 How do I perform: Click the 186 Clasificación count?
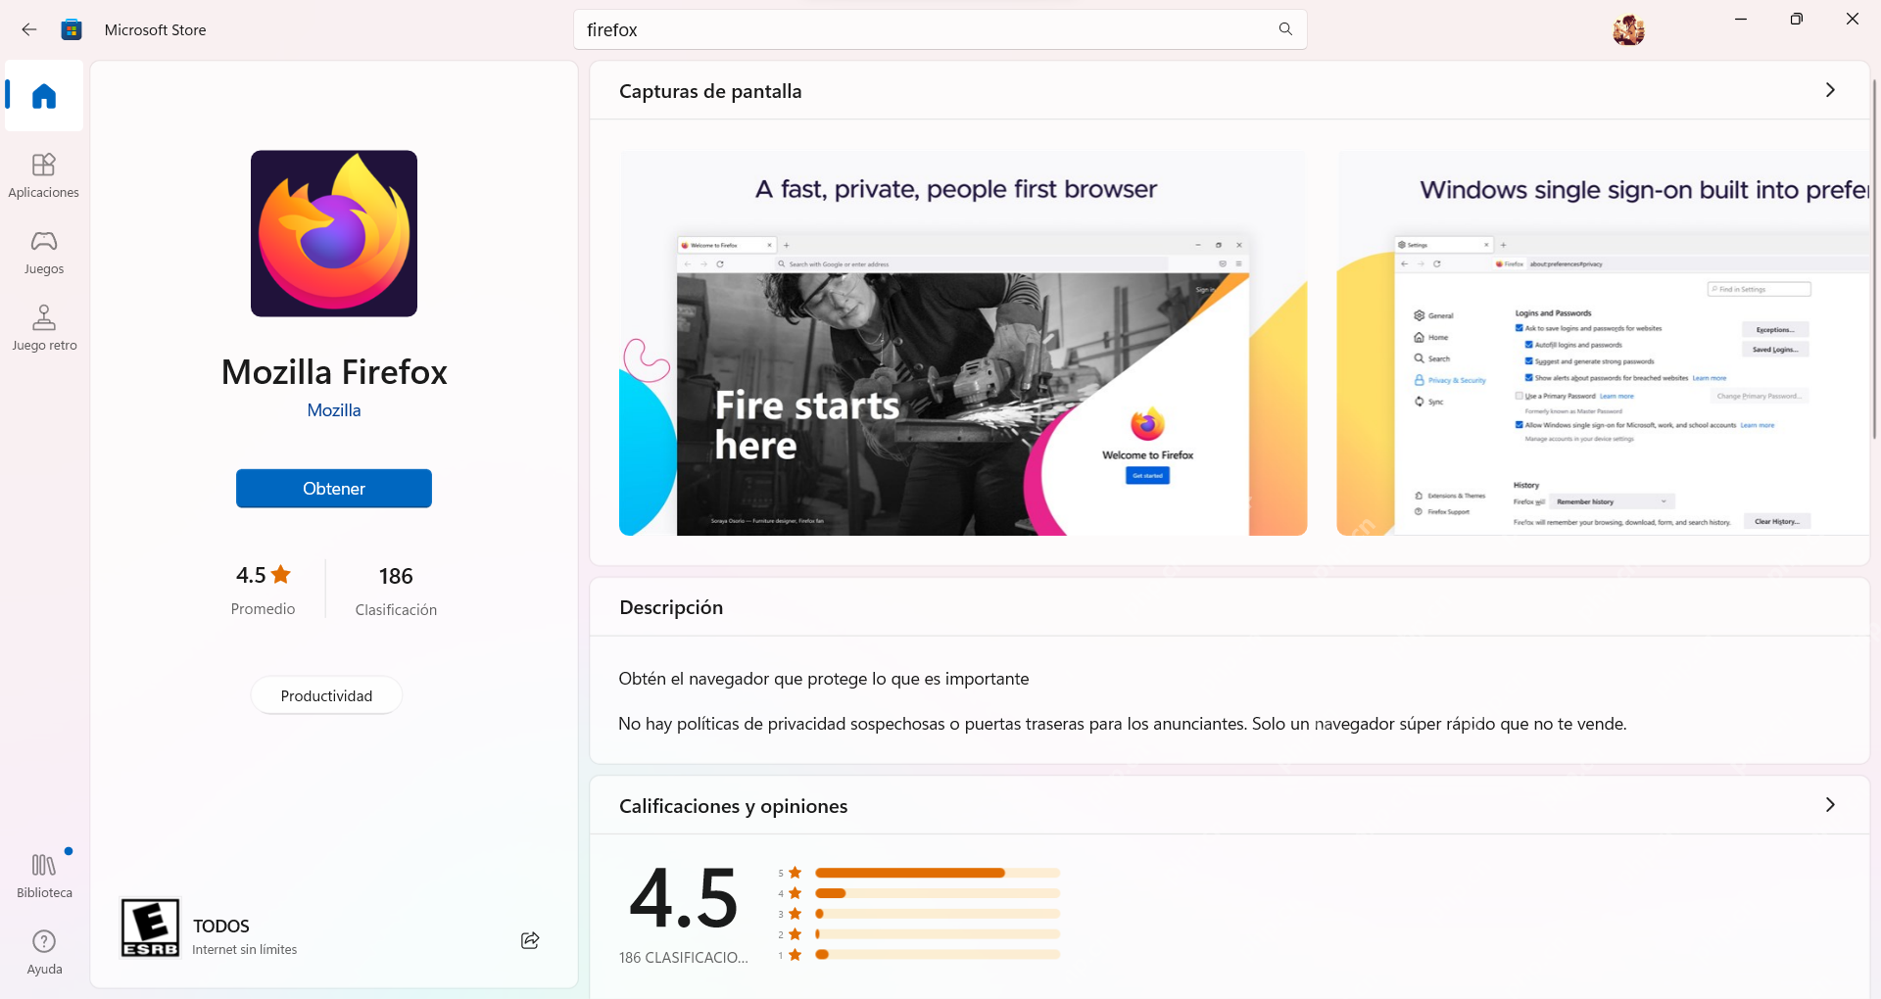(x=396, y=591)
